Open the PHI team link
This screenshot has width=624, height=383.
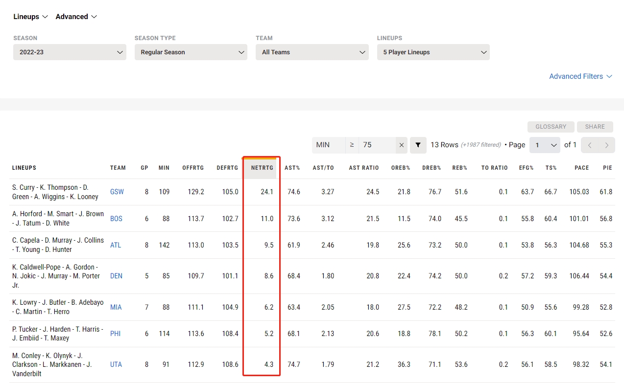tap(115, 334)
